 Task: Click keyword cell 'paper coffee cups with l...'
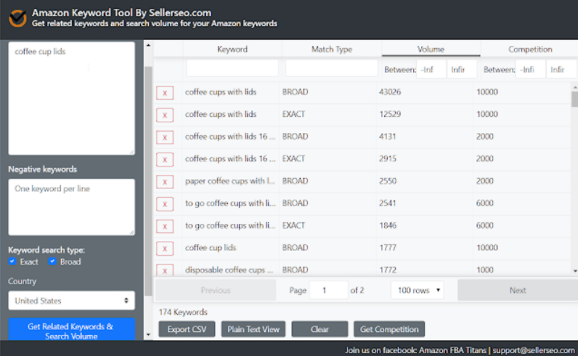pyautogui.click(x=230, y=180)
